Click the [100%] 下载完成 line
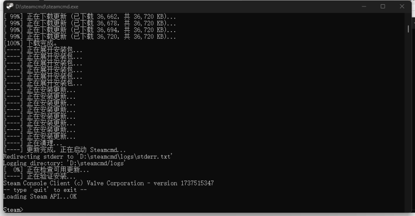Image resolution: width=415 pixels, height=216 pixels. coord(30,43)
